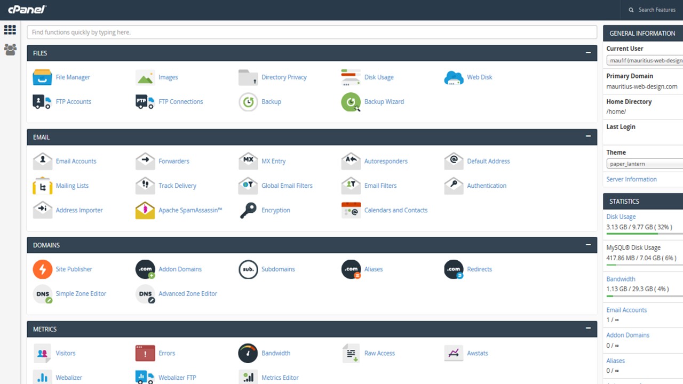Open Directory Privacy folder icon
Image resolution: width=683 pixels, height=384 pixels.
click(x=248, y=77)
